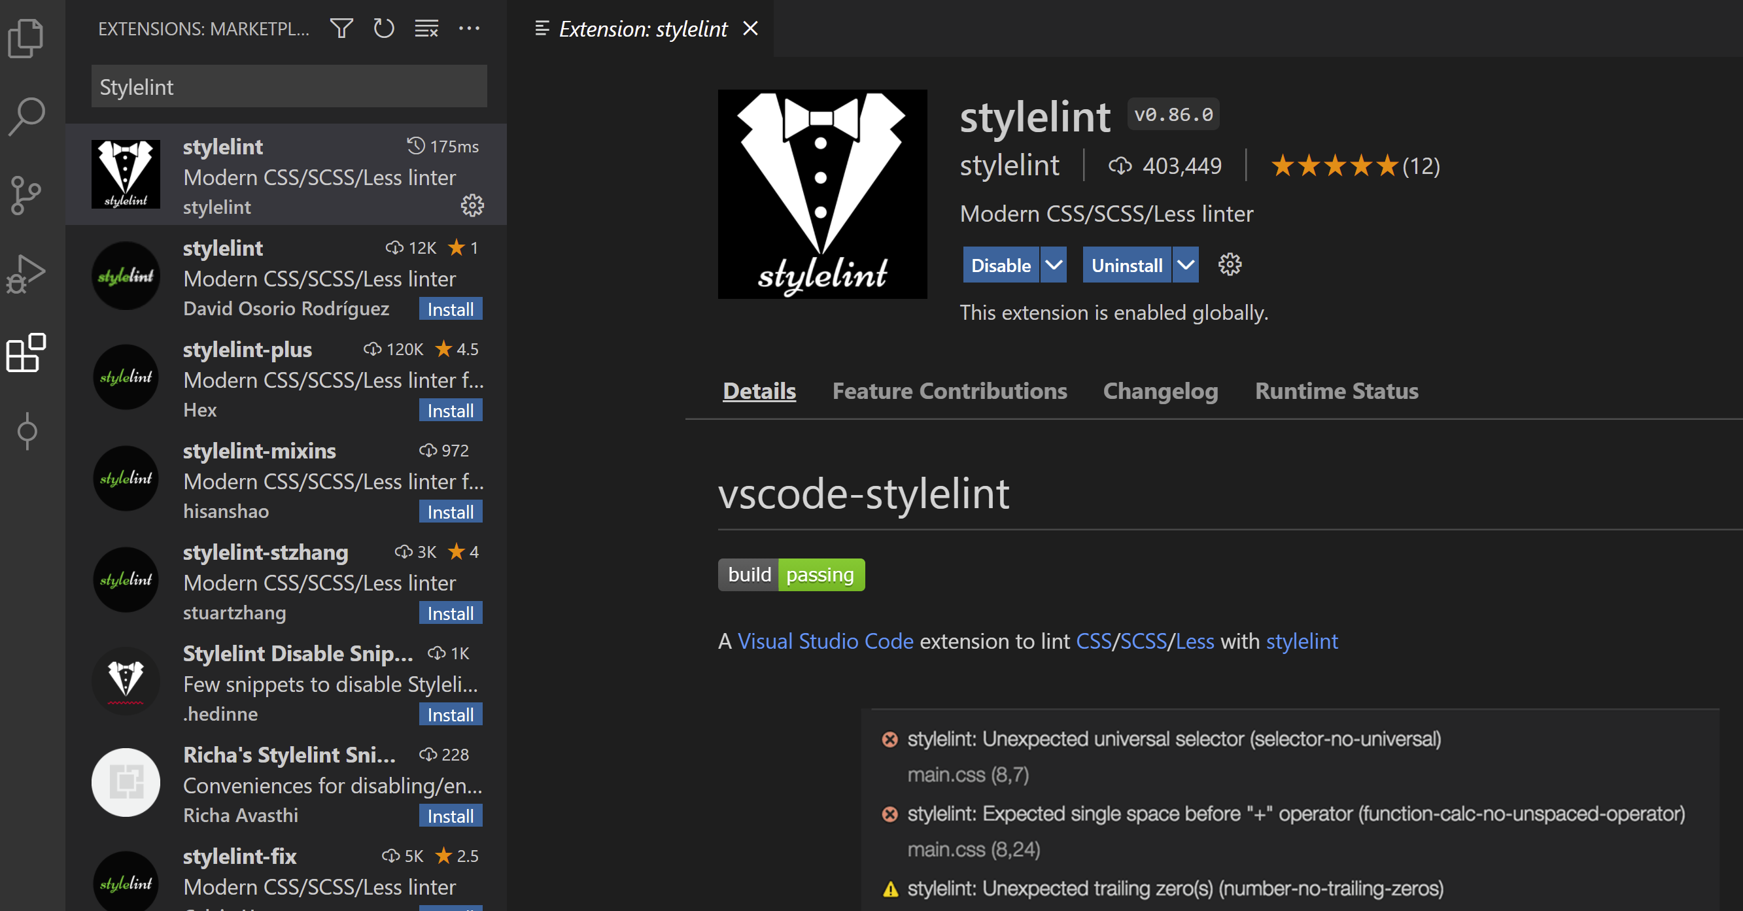Image resolution: width=1743 pixels, height=911 pixels.
Task: Click the filter extensions funnel icon
Action: [341, 28]
